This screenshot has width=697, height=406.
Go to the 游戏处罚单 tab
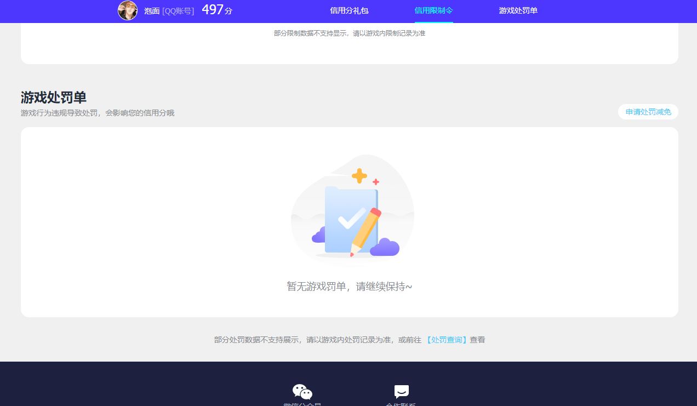(x=518, y=11)
